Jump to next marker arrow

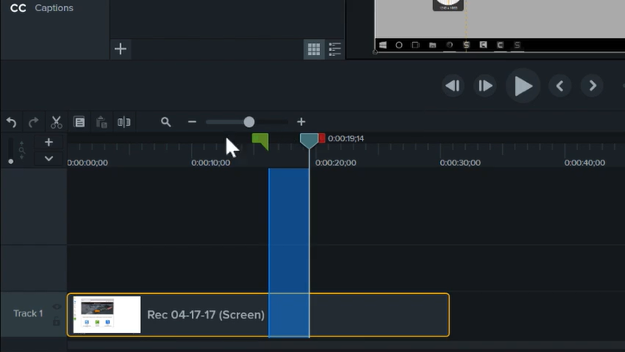[593, 85]
